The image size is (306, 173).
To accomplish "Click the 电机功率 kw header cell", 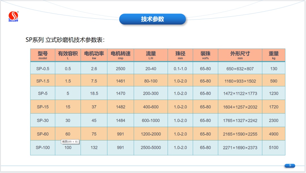I will coord(94,55).
